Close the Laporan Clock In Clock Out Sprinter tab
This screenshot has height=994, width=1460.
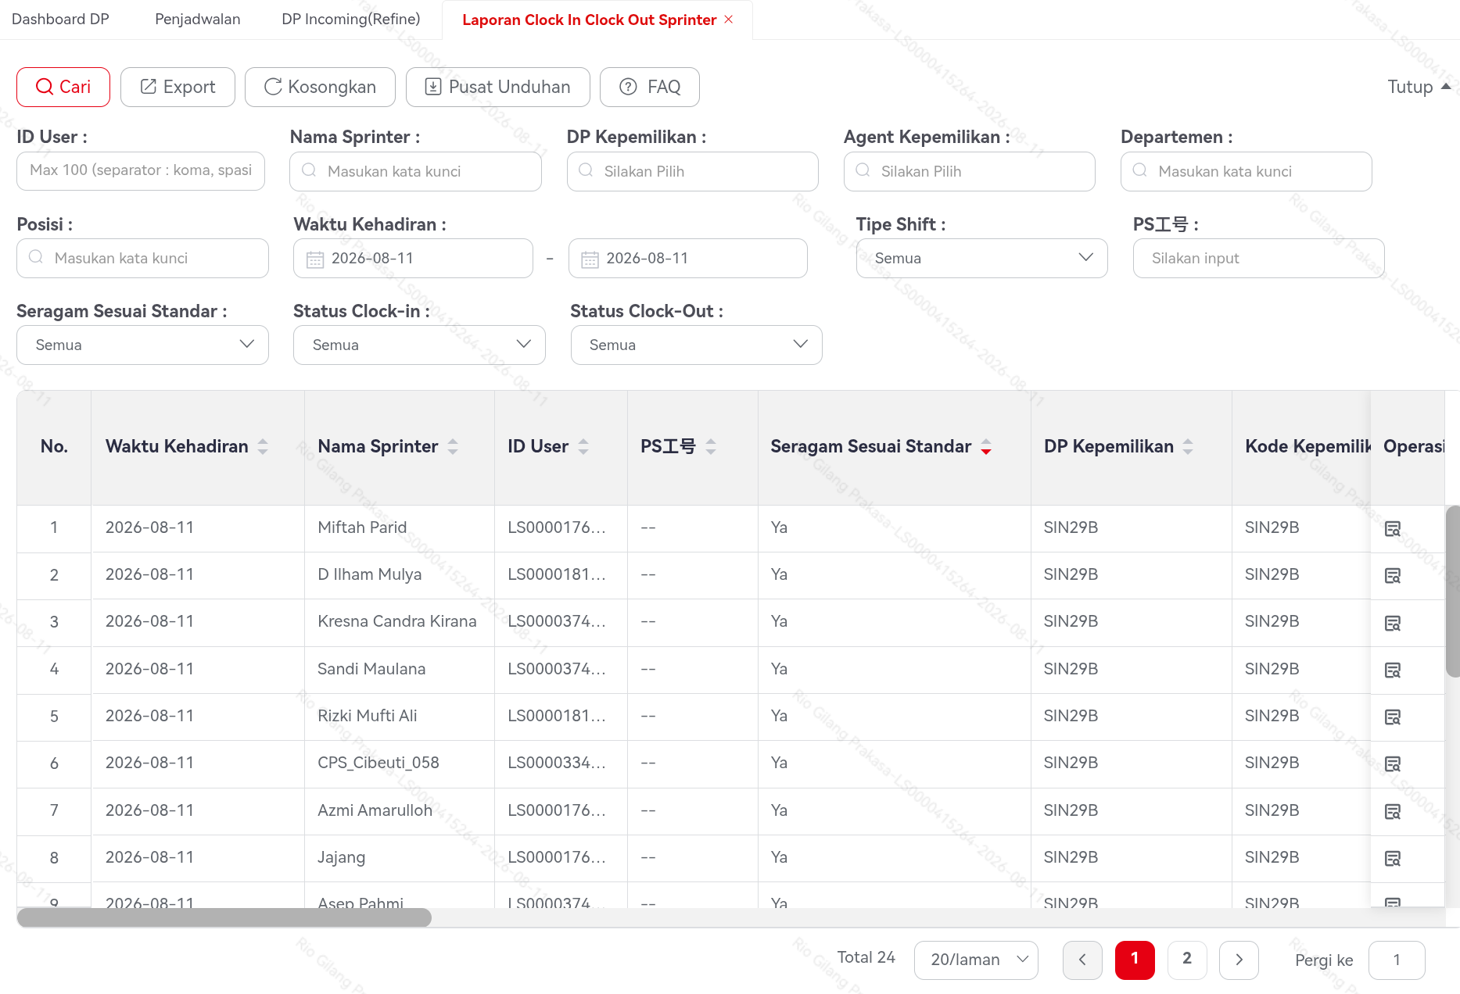tap(729, 20)
